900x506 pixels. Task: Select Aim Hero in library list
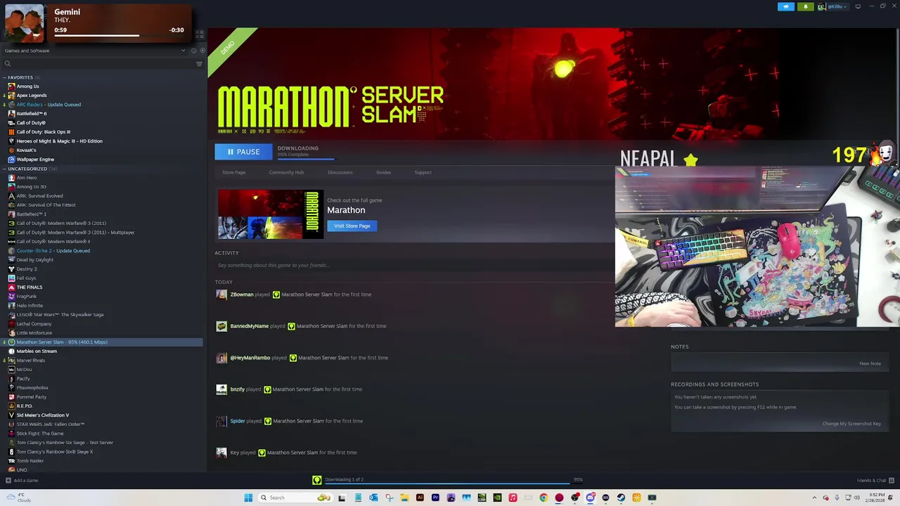26,178
